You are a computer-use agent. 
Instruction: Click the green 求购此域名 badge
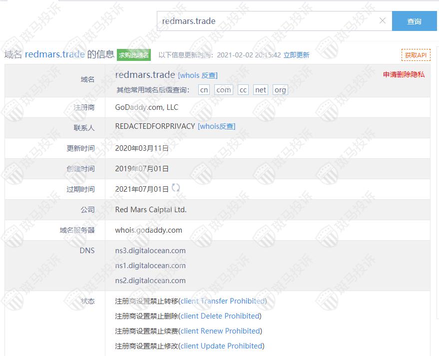pyautogui.click(x=133, y=55)
